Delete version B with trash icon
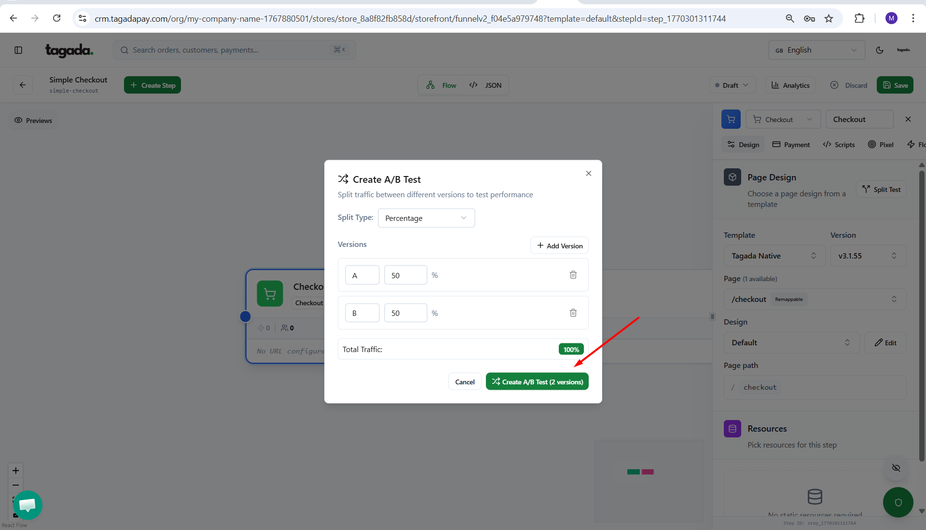Viewport: 926px width, 530px height. tap(573, 313)
